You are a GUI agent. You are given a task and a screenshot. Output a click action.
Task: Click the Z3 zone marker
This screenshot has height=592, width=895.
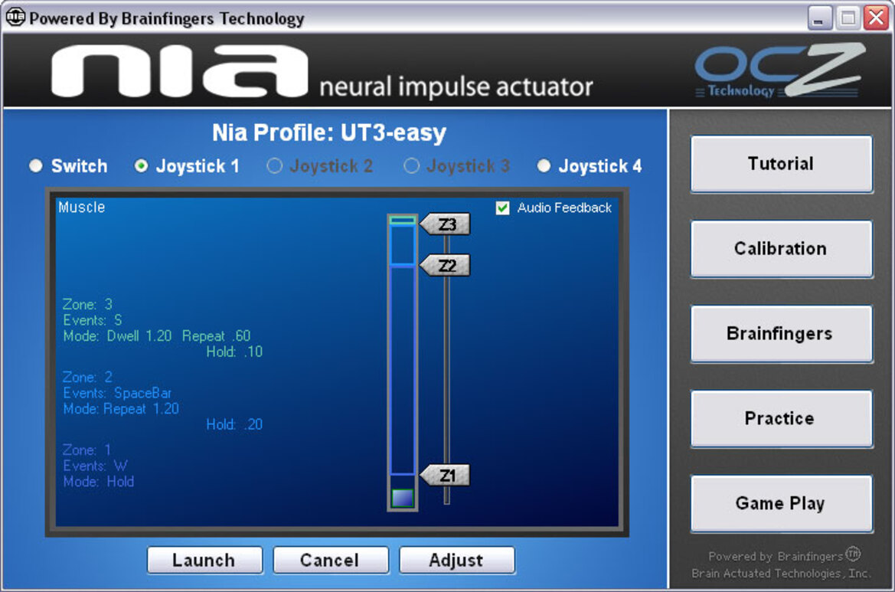446,224
